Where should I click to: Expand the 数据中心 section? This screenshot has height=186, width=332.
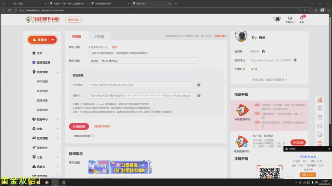pyautogui.click(x=58, y=119)
